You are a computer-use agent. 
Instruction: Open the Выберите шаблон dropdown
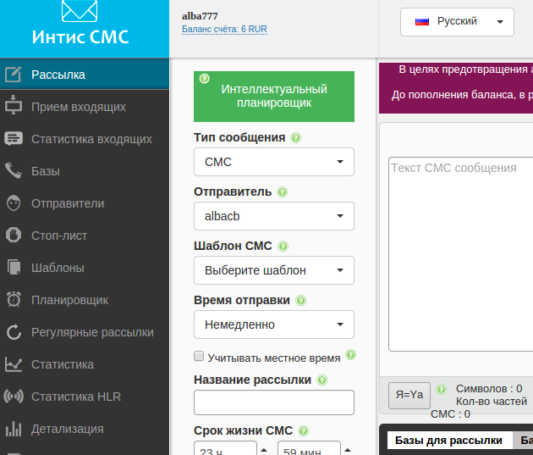pyautogui.click(x=273, y=270)
